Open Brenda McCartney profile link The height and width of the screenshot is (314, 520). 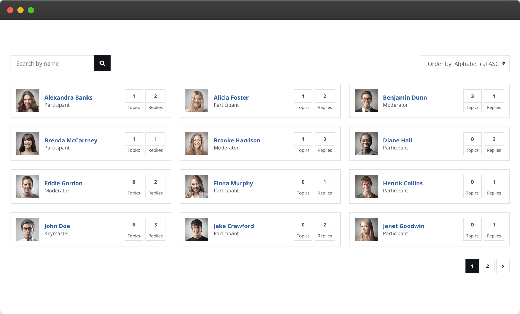[x=71, y=140]
